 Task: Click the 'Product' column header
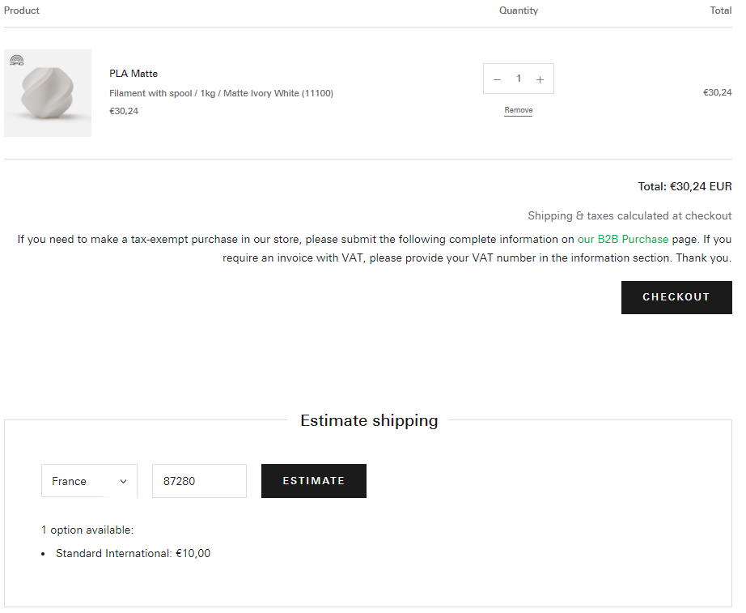(22, 11)
